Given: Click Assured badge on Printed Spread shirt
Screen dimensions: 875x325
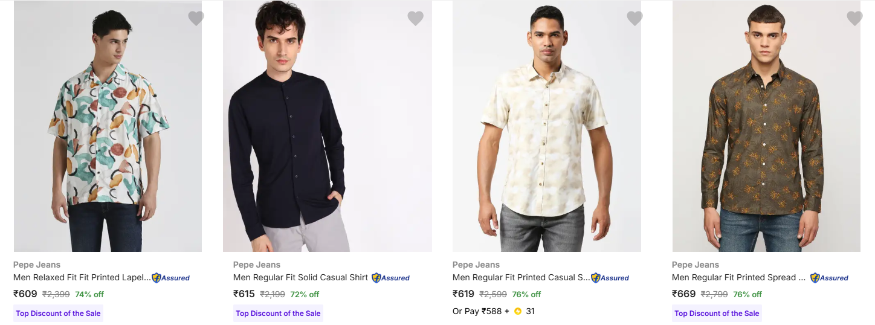Looking at the screenshot, I should 829,278.
